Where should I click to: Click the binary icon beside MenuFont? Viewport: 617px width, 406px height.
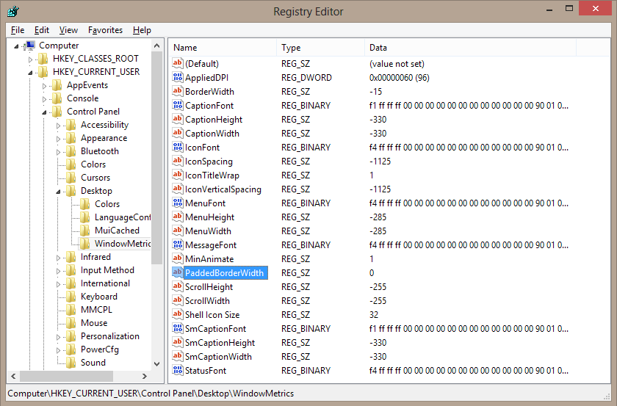[178, 203]
